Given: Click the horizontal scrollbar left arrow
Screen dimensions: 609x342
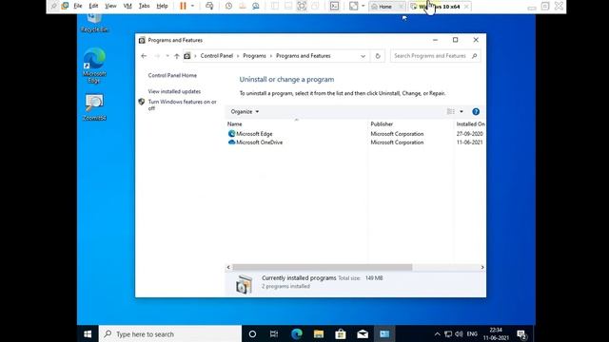Looking at the screenshot, I should (228, 267).
